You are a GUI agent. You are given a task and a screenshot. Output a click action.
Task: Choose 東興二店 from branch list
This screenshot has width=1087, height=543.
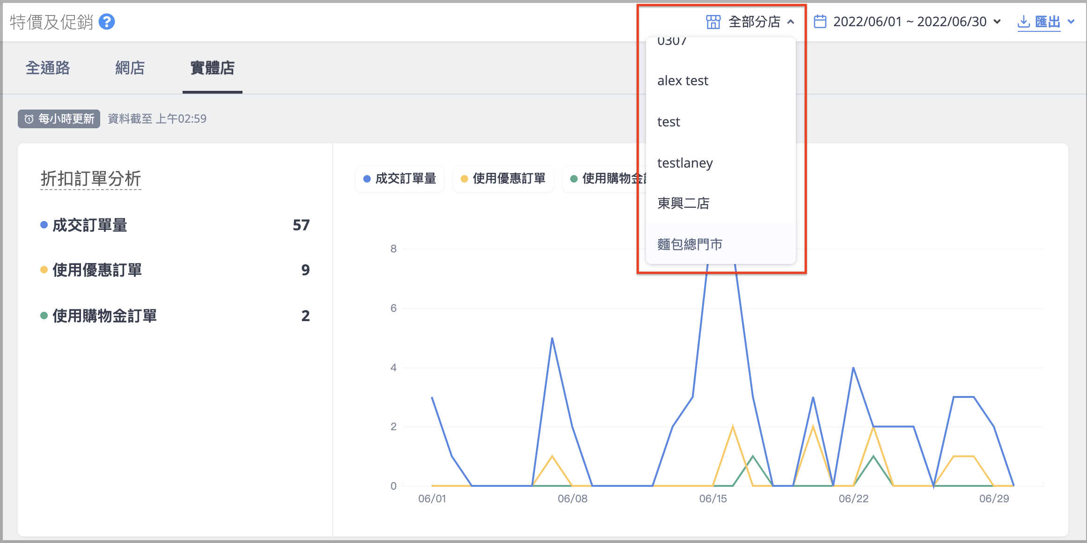point(721,203)
